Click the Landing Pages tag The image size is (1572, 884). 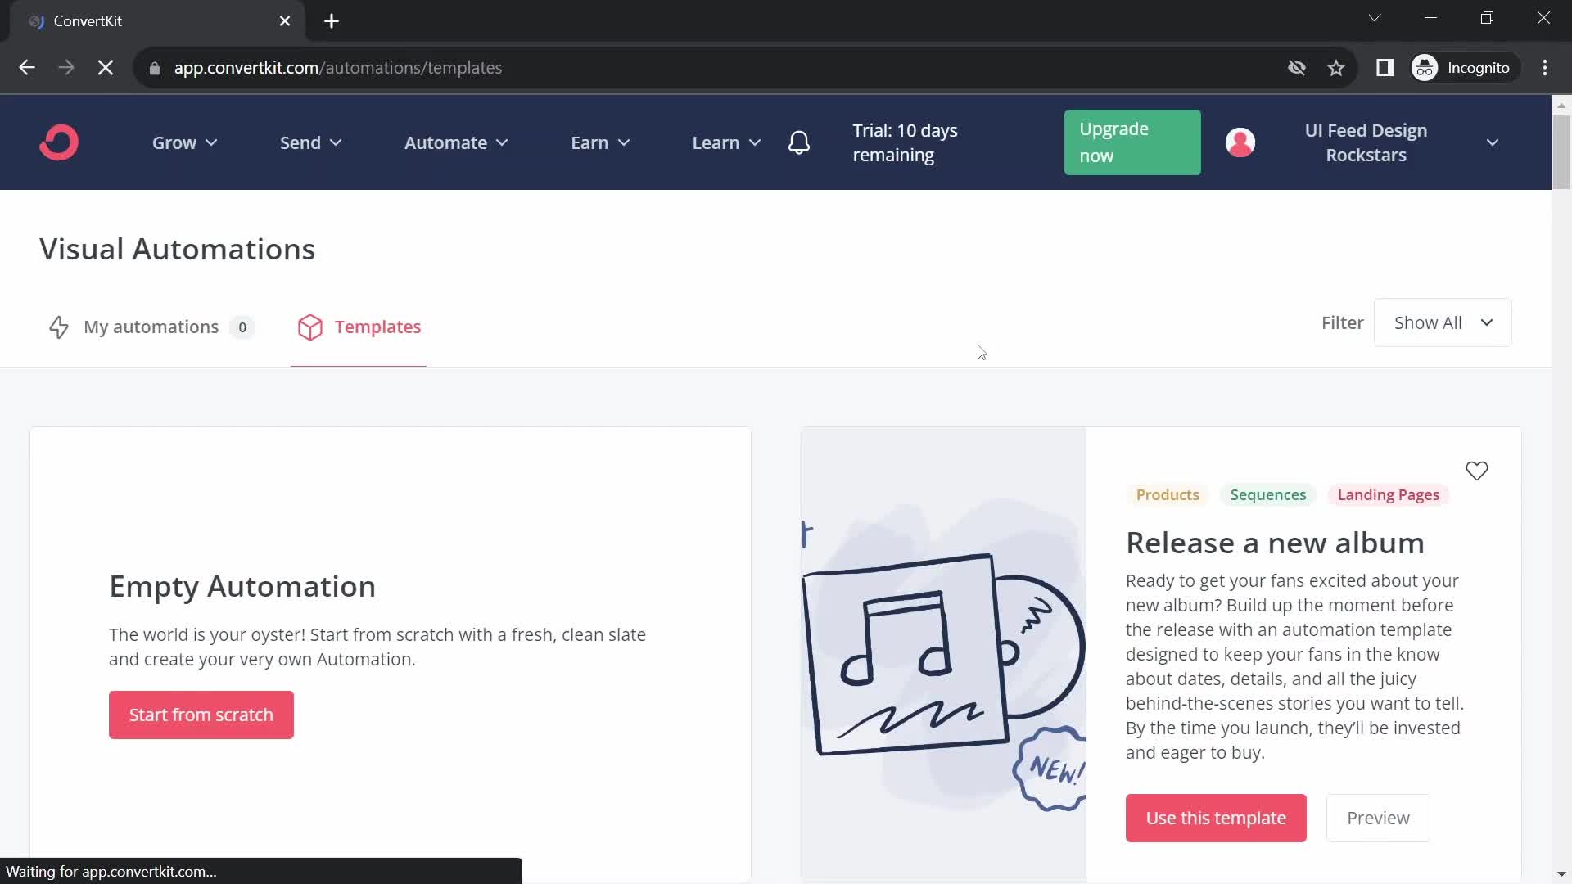pos(1389,495)
